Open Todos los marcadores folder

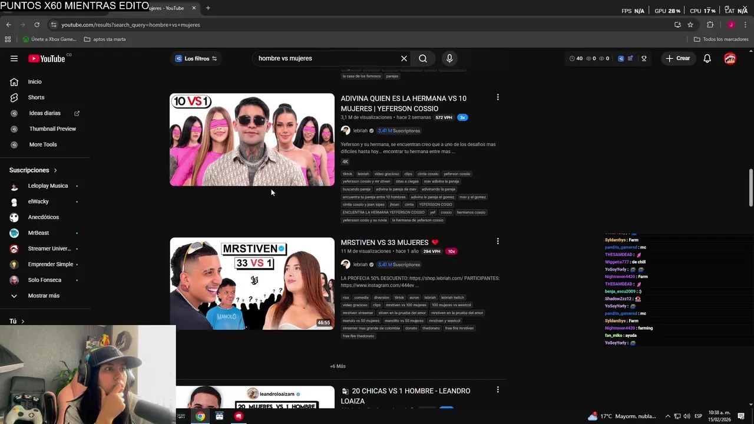(721, 39)
